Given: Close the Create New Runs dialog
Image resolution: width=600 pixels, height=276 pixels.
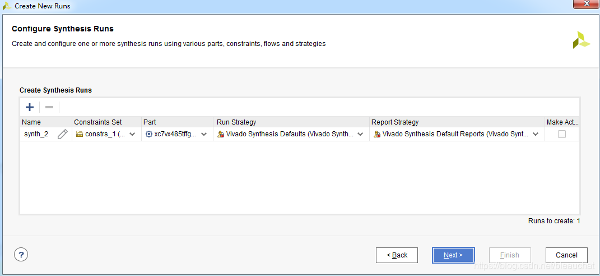Looking at the screenshot, I should [x=586, y=4].
